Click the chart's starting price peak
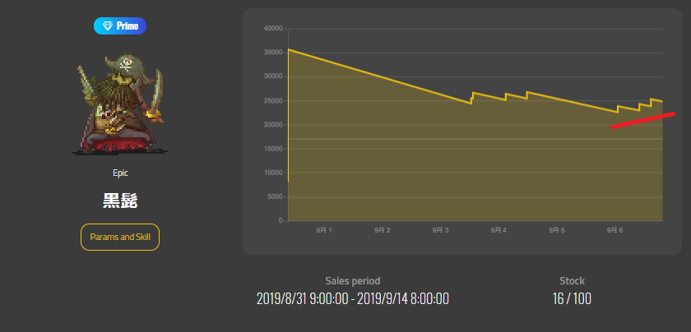 289,49
